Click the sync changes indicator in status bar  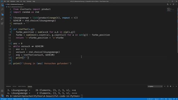(10, 99)
